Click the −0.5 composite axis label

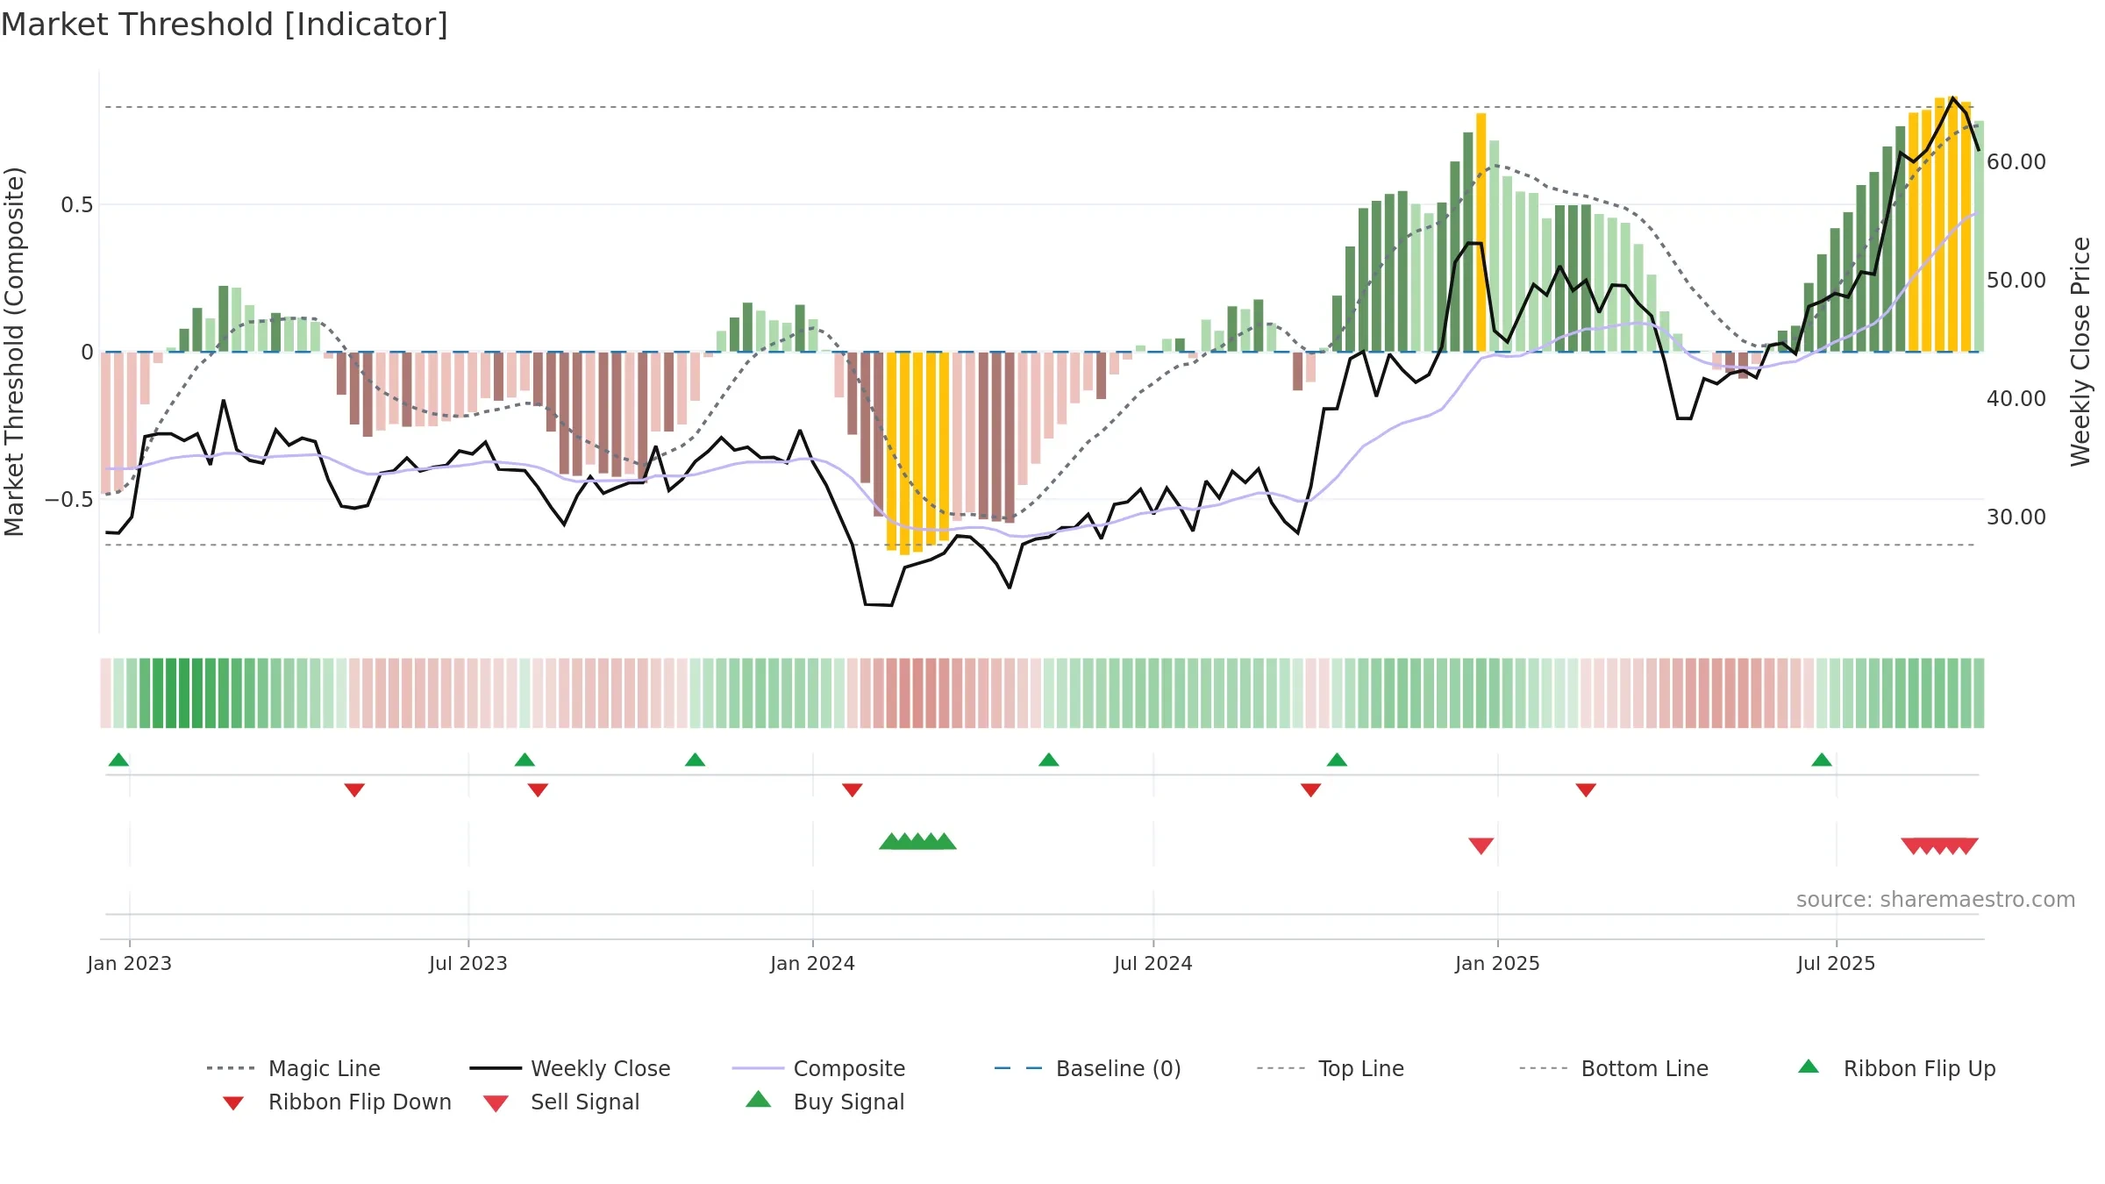click(69, 500)
